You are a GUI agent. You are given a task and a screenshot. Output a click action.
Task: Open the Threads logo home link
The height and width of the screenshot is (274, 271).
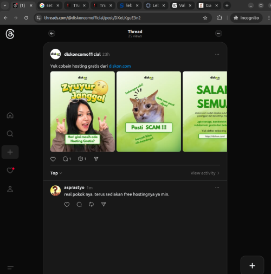10,34
